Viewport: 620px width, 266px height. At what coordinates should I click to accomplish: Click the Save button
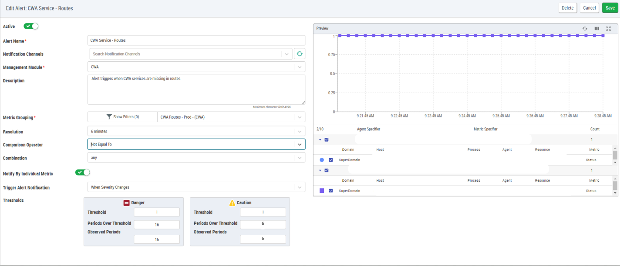pyautogui.click(x=610, y=8)
